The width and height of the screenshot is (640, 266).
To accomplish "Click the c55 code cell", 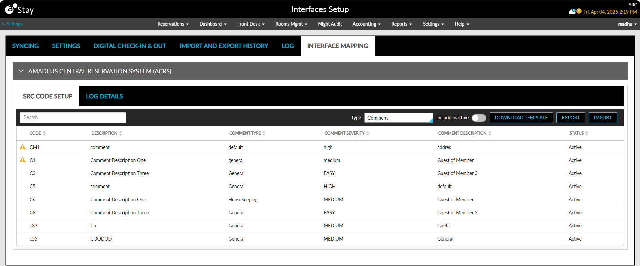I will 33,239.
